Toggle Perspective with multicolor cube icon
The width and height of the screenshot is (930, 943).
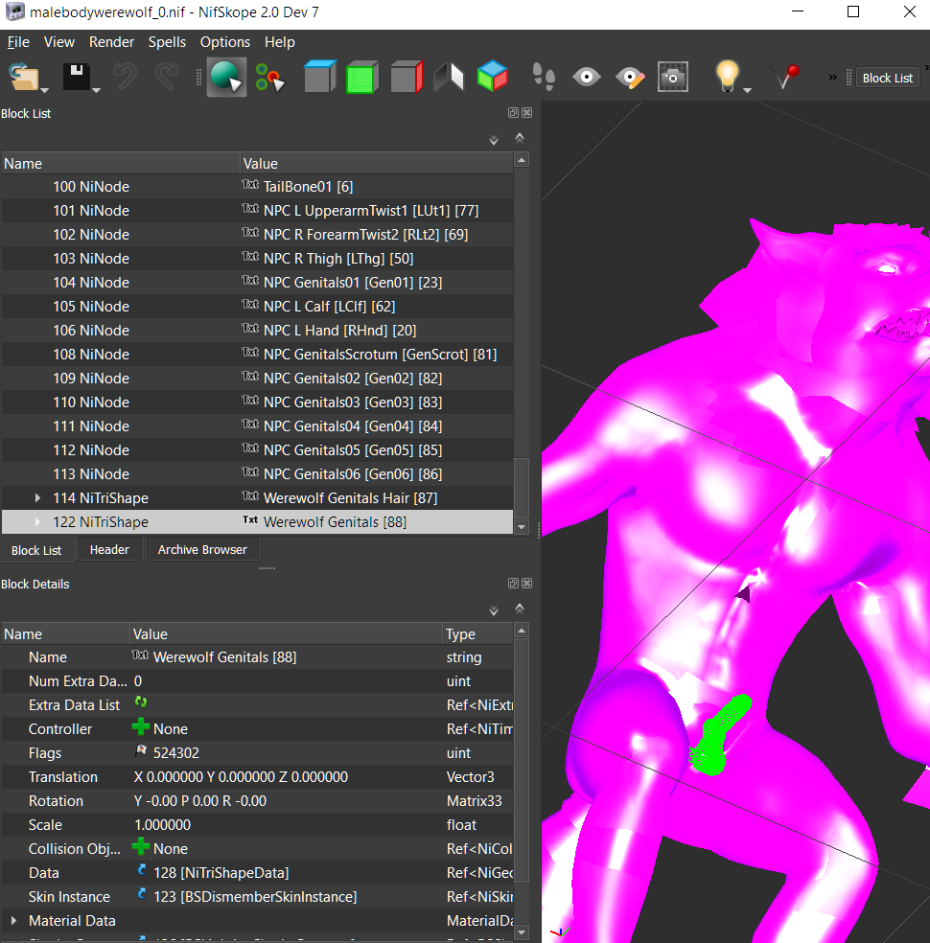pyautogui.click(x=493, y=77)
